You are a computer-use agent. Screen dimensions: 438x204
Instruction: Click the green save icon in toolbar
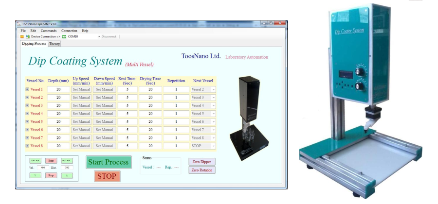tap(27, 36)
